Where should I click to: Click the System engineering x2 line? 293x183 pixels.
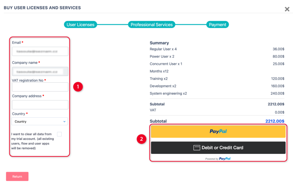click(168, 93)
